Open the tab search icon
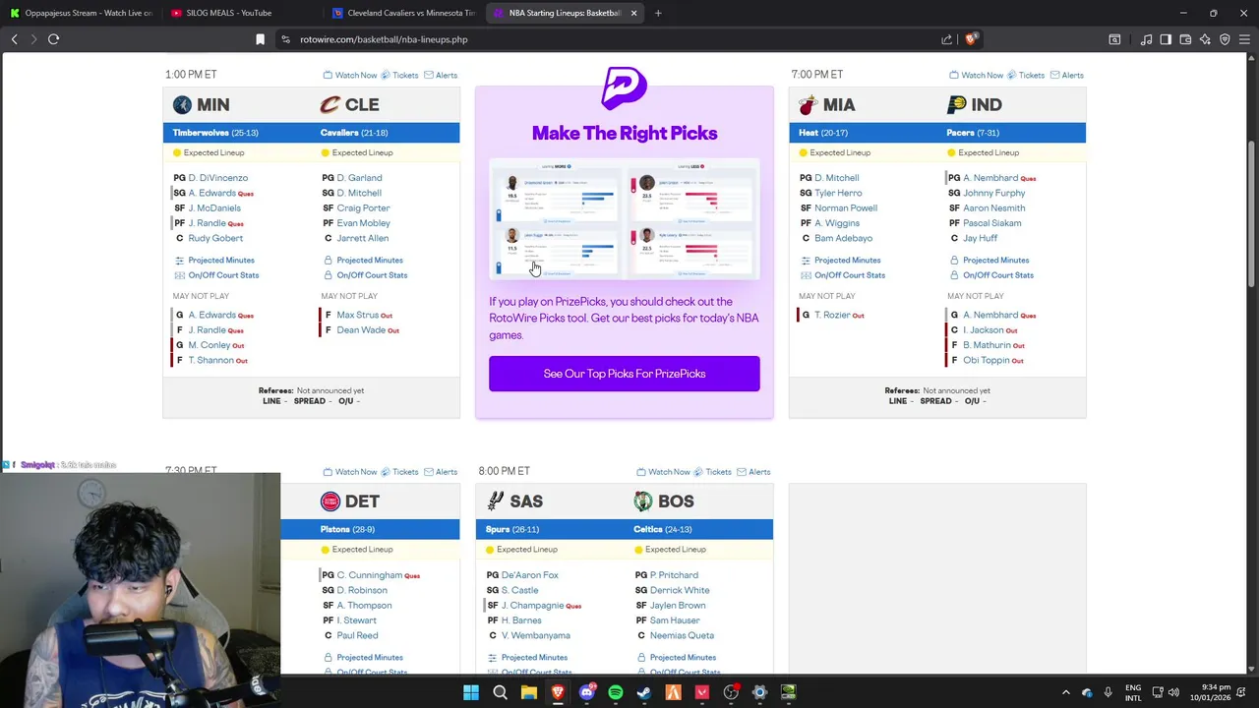This screenshot has width=1259, height=708. point(1114,39)
